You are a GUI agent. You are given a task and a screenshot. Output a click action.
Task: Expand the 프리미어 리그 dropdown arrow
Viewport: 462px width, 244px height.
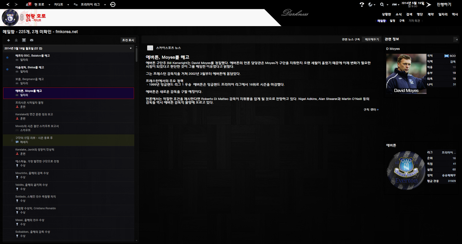(105, 5)
